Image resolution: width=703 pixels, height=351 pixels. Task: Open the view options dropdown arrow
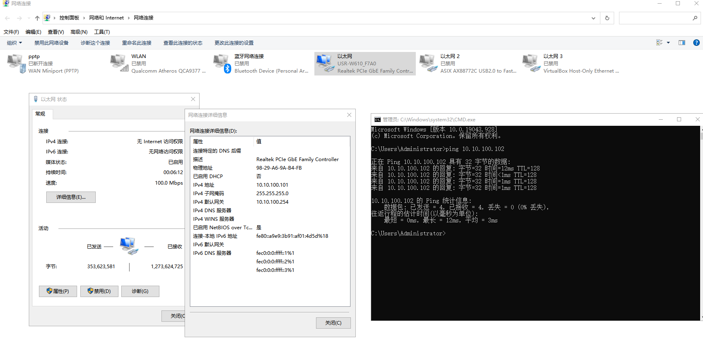point(668,43)
